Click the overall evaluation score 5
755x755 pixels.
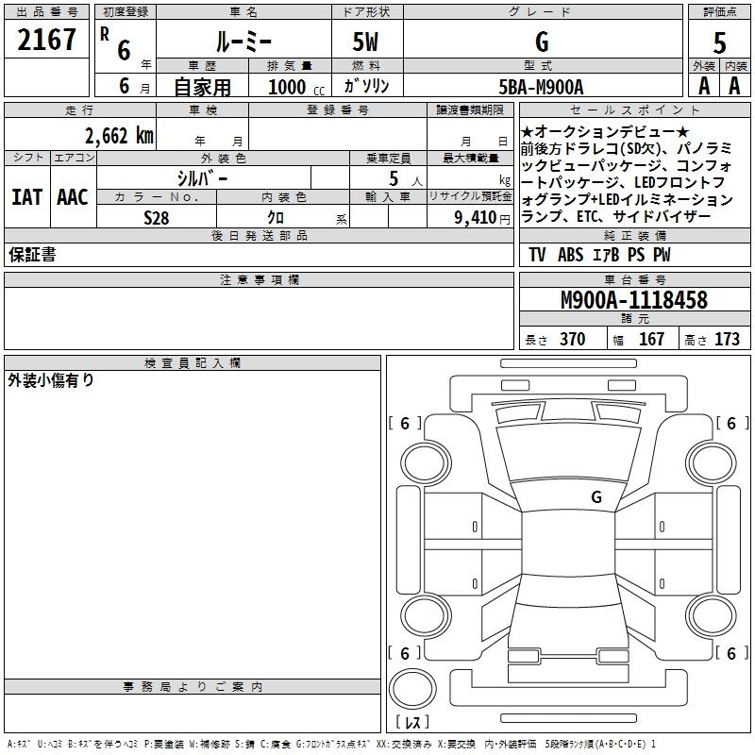[x=719, y=42]
